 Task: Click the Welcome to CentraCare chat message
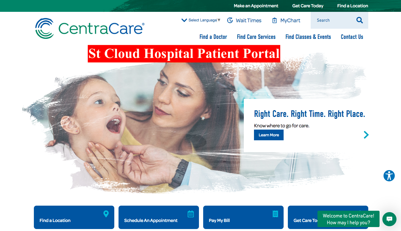point(349,219)
